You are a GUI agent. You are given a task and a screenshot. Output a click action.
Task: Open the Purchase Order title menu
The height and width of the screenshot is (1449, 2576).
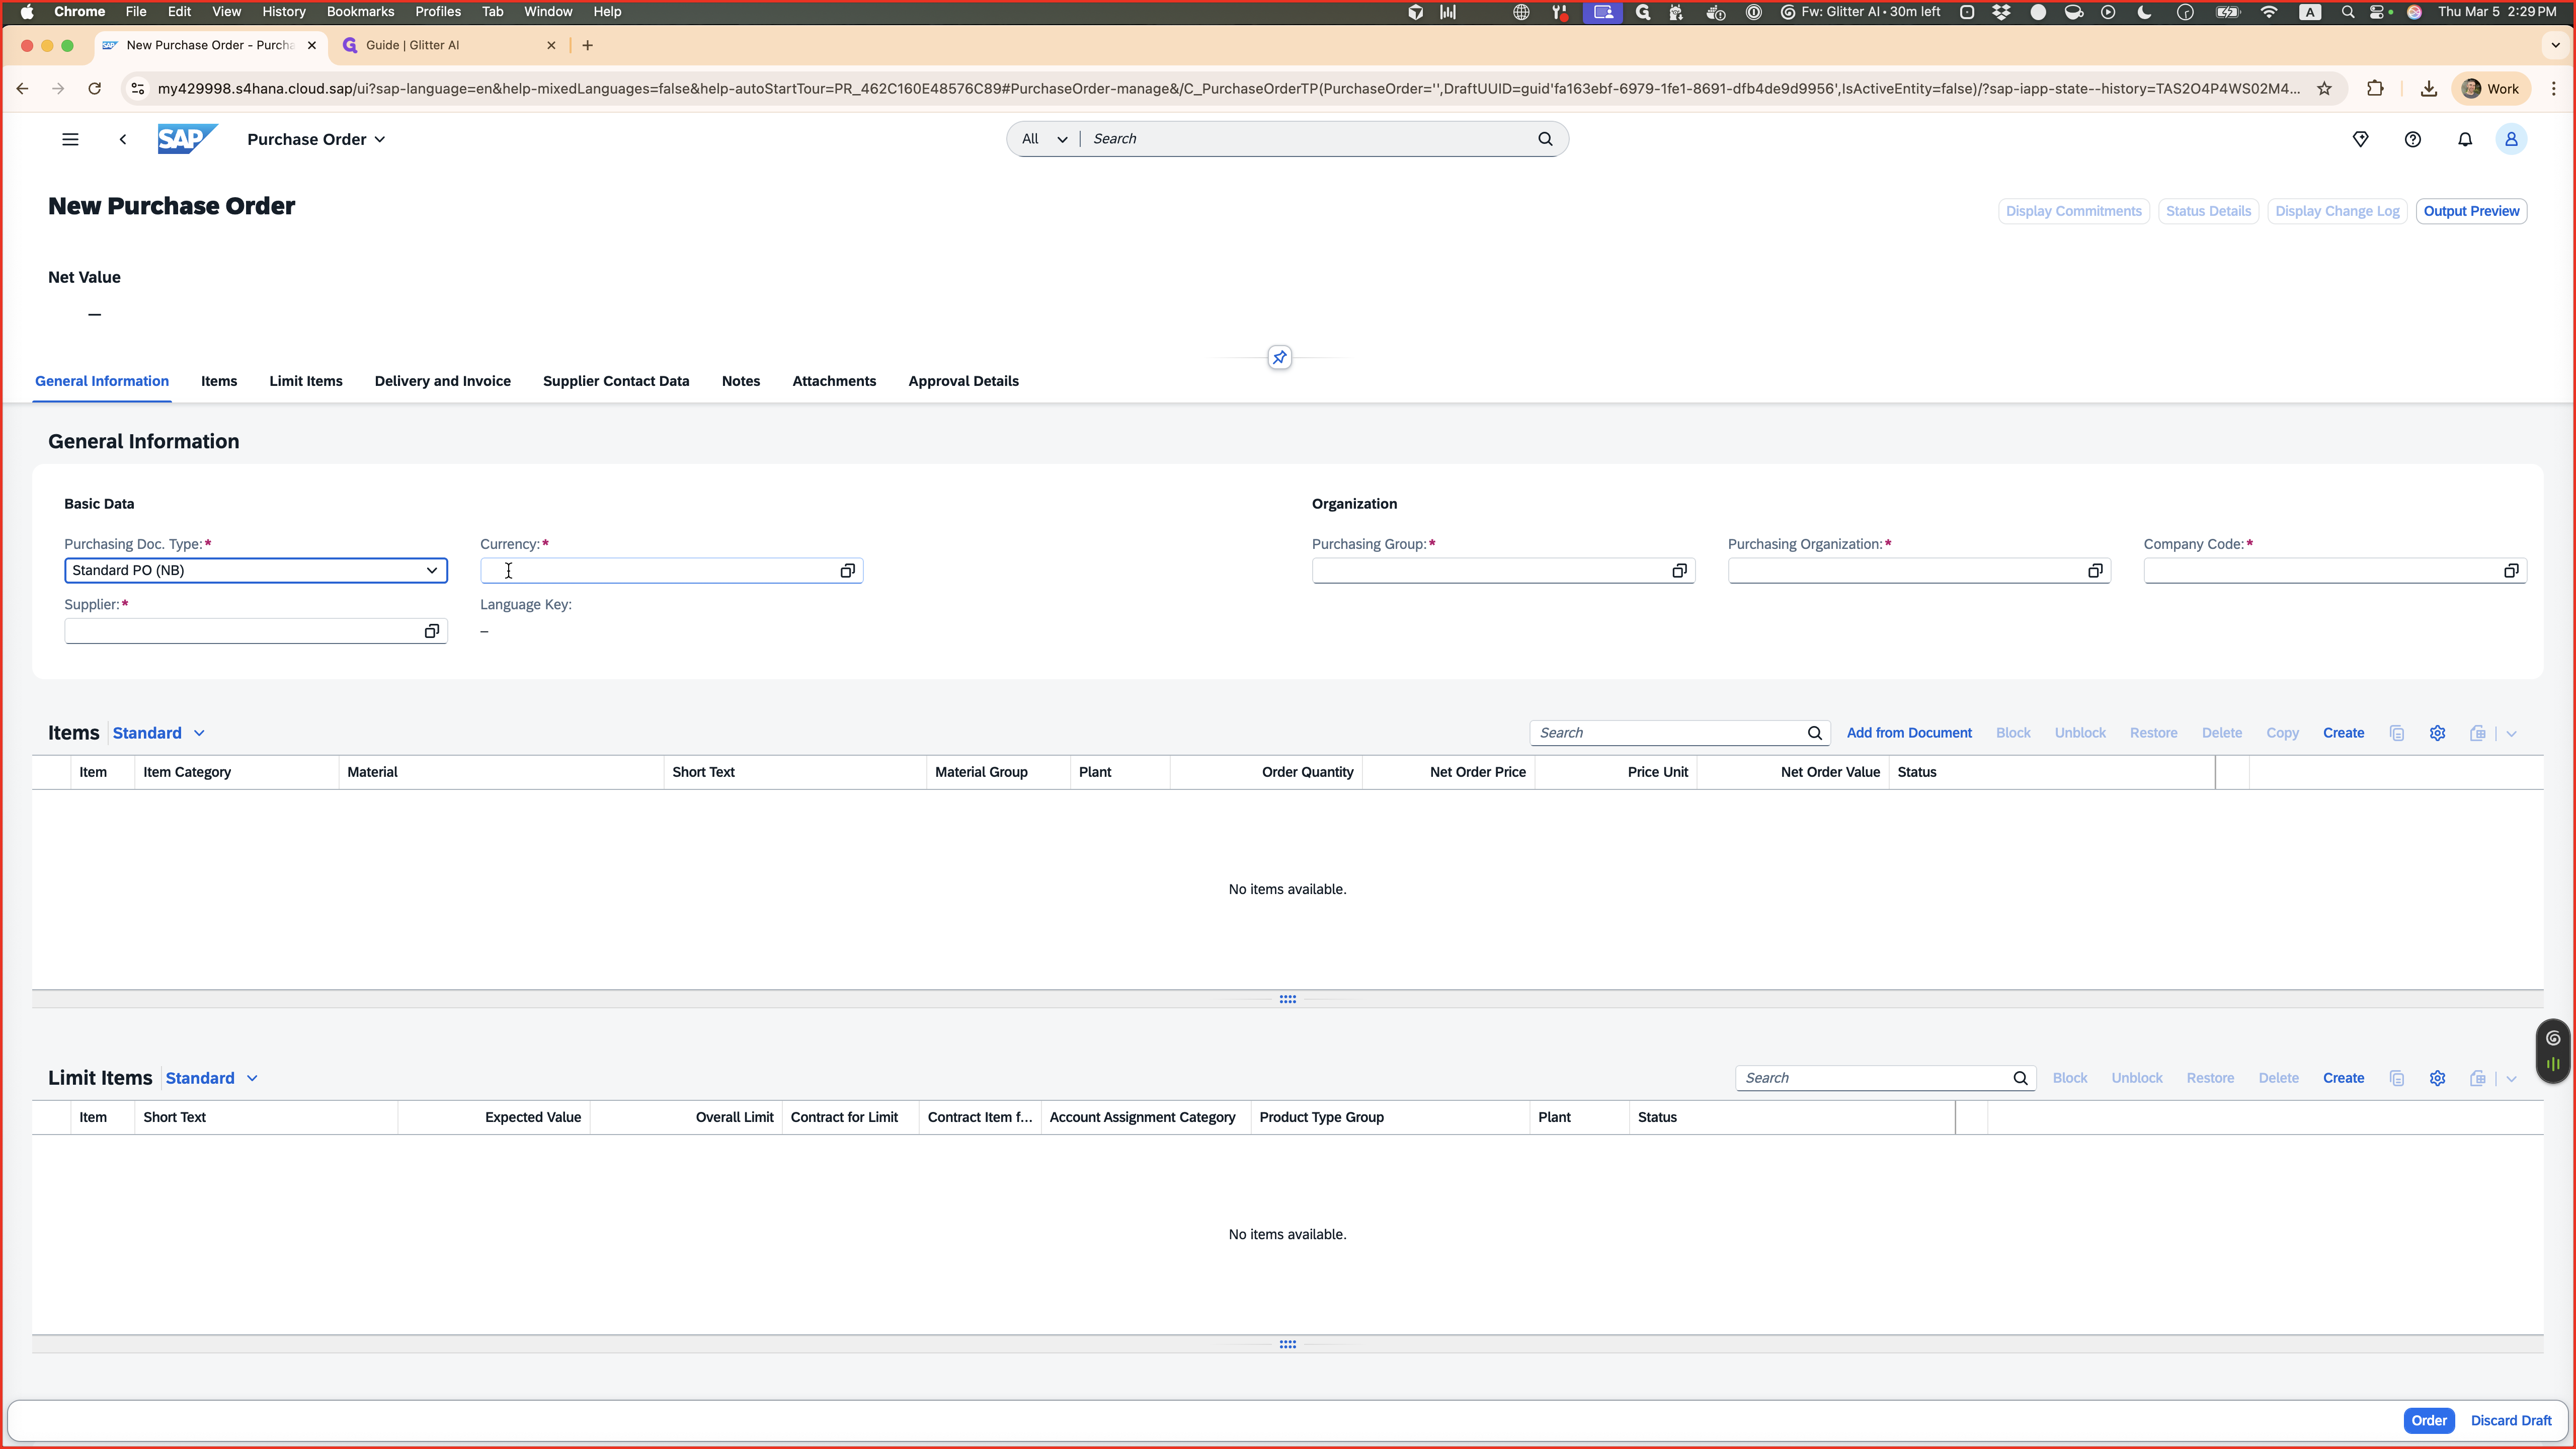point(316,139)
